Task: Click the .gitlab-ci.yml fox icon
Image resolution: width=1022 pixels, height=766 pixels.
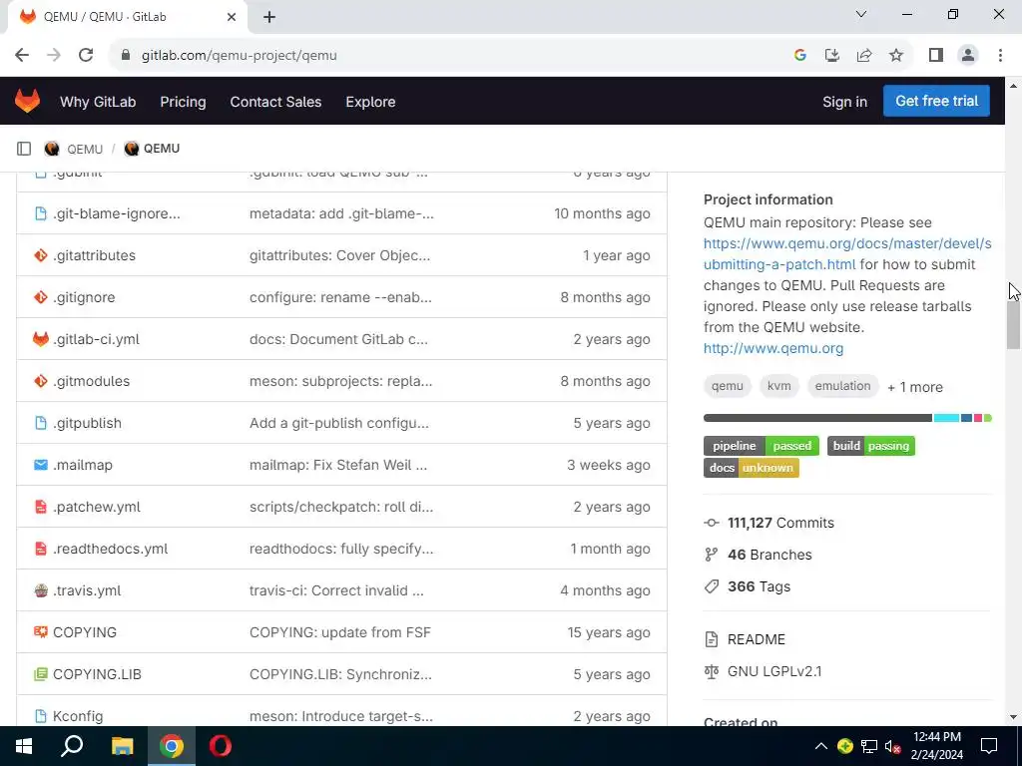Action: click(x=40, y=339)
